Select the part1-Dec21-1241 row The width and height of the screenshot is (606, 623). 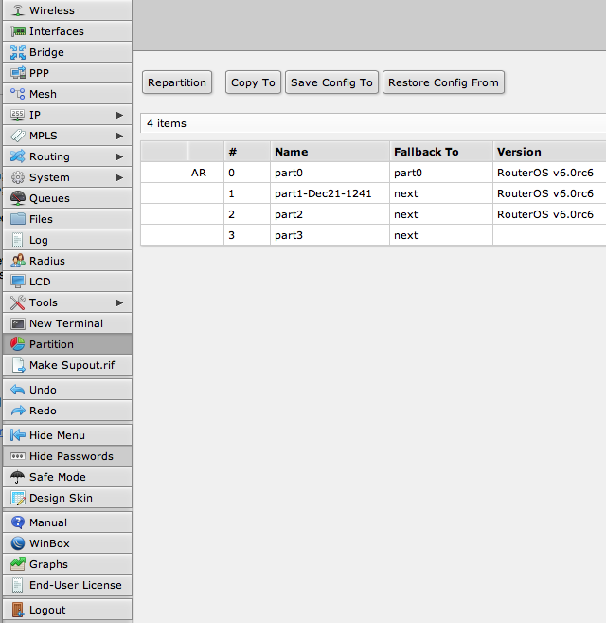coord(373,193)
